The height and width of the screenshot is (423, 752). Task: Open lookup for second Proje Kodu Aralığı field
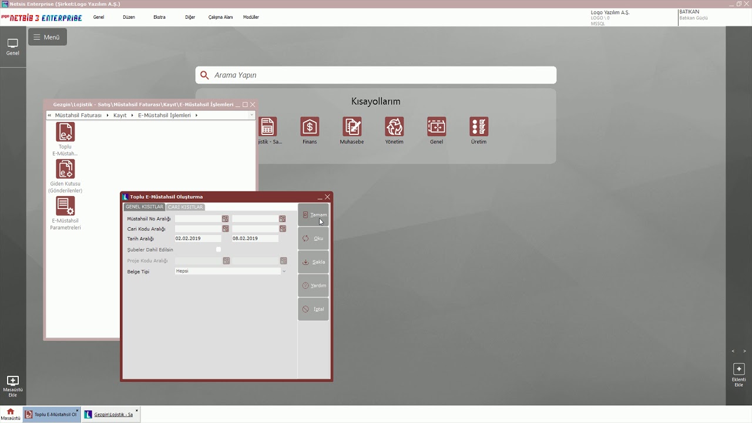coord(284,260)
